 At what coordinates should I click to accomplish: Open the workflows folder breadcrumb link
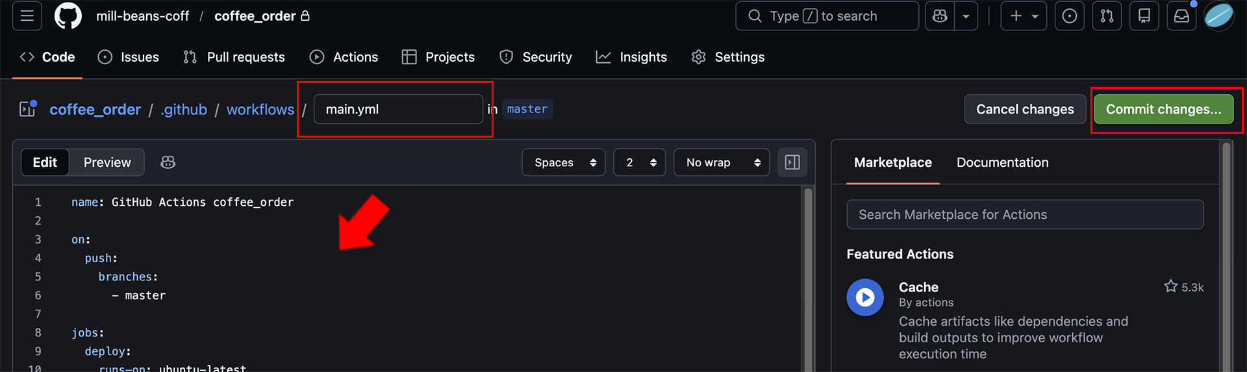[x=260, y=109]
